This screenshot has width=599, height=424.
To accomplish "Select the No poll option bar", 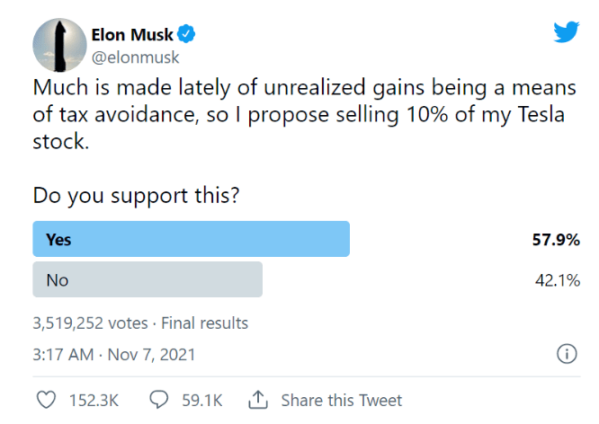I will tap(148, 280).
